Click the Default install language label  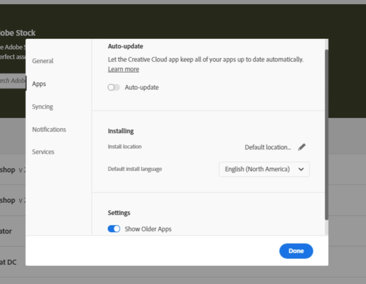[x=135, y=169]
